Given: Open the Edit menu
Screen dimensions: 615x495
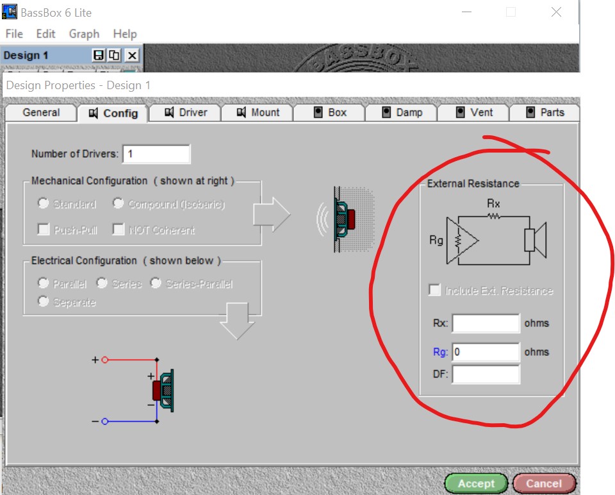Looking at the screenshot, I should (45, 34).
